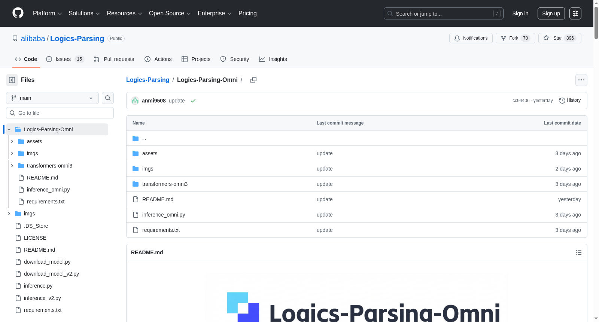
Task: Open the assets folder in the file table
Action: [x=150, y=153]
